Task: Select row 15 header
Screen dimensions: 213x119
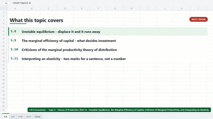Action: point(3,65)
